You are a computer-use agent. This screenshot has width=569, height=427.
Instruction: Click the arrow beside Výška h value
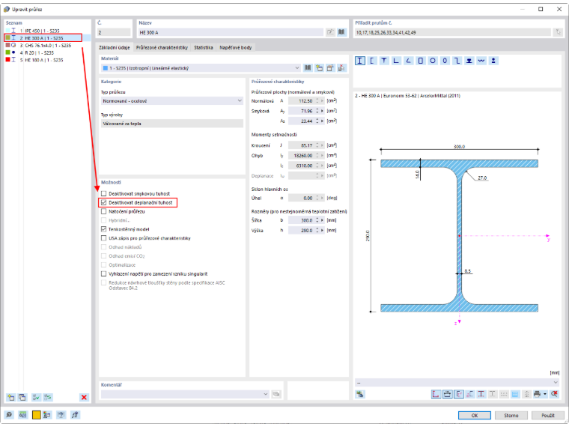pyautogui.click(x=322, y=231)
